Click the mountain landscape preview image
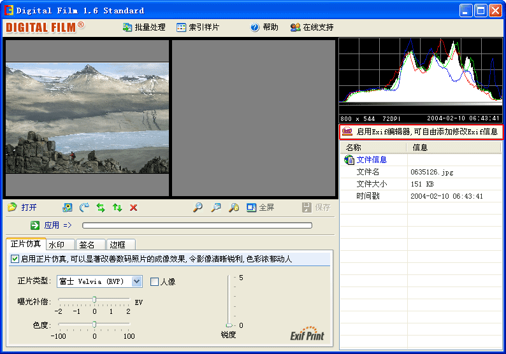This screenshot has width=506, height=354. coord(87,118)
